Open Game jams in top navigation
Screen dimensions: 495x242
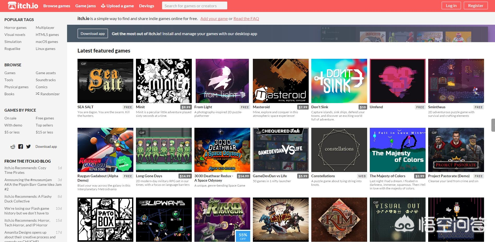click(86, 6)
